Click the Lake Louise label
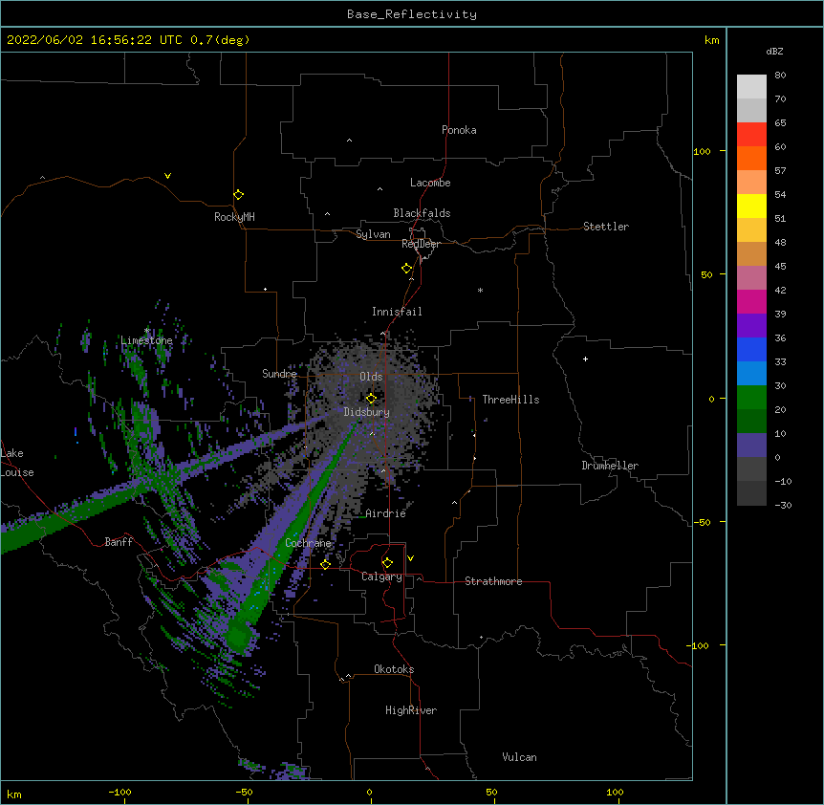Screen dimensions: 824x805 (17, 463)
